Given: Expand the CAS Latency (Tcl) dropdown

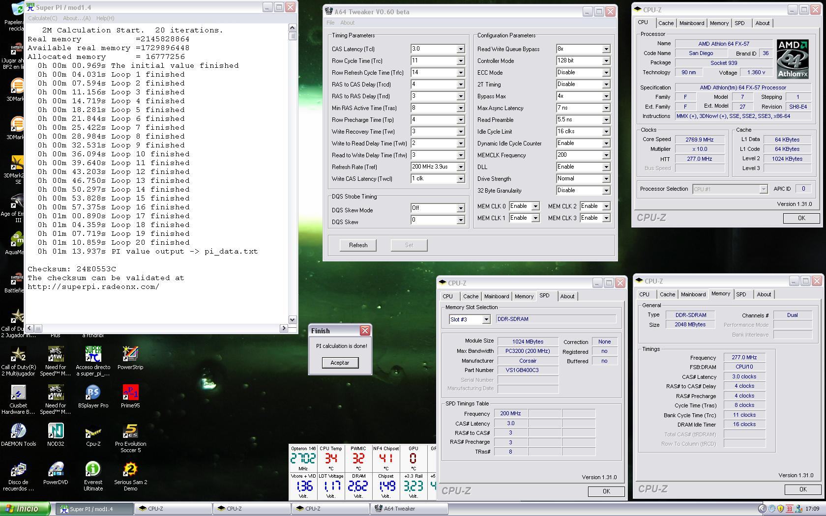Looking at the screenshot, I should pos(461,49).
